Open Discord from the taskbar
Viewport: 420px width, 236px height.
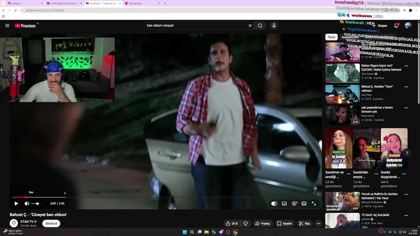coord(221,232)
